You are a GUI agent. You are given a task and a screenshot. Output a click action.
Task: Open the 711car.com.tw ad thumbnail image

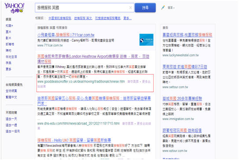(x=146, y=39)
